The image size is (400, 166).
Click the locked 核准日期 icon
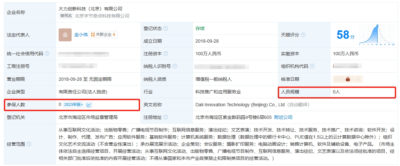pyautogui.click(x=348, y=79)
